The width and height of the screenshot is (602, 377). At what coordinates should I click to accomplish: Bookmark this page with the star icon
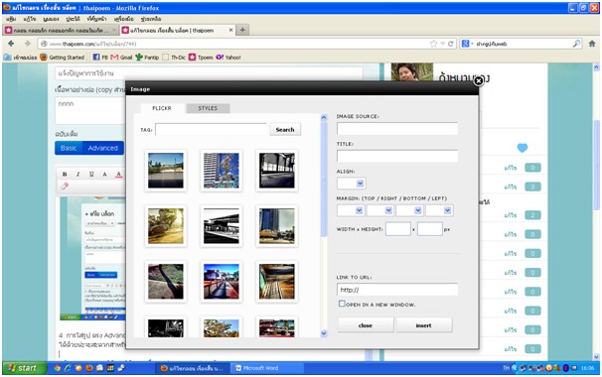433,44
